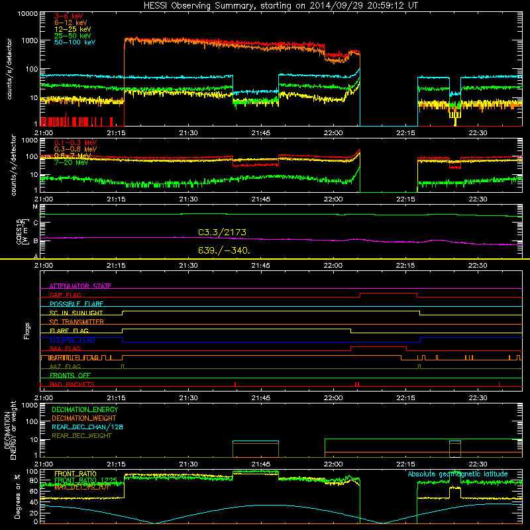Click the SC_TRANSMITTER flag label

pos(76,322)
